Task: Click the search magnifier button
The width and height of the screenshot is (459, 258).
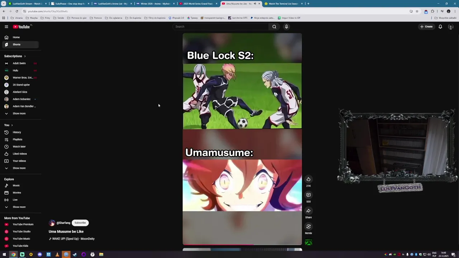Action: tap(274, 27)
